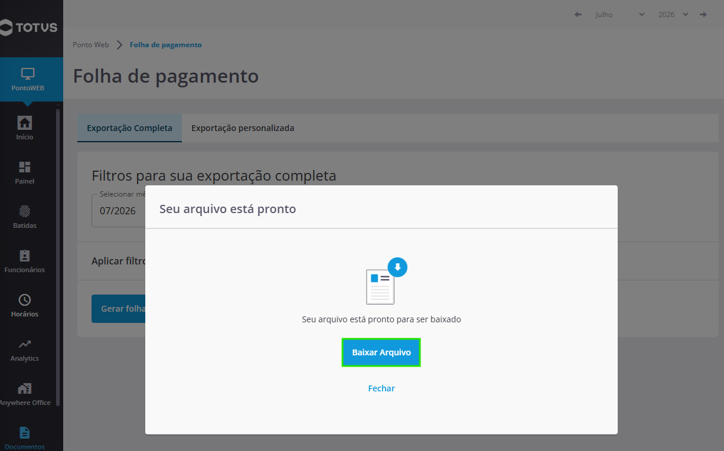Click 'Seu arquivo está pronto' dialog title
Screen dimensions: 724x451
tap(228, 209)
